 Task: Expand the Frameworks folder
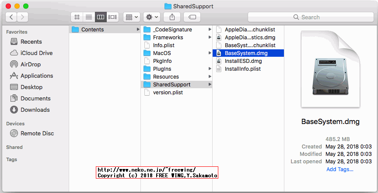[x=168, y=38]
